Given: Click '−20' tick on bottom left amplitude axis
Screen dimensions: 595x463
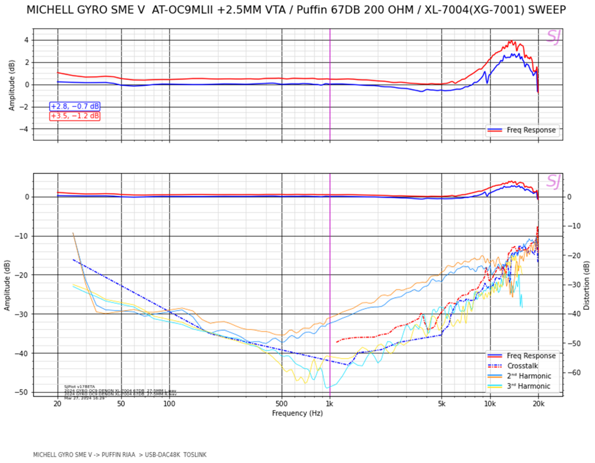Looking at the screenshot, I should coord(21,275).
